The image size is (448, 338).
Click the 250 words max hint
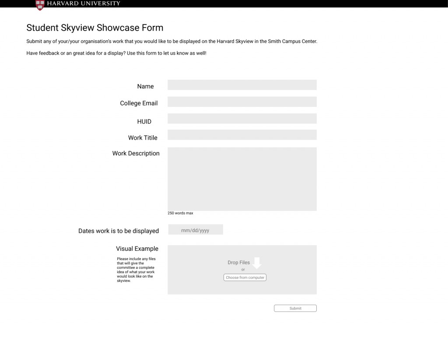coord(180,213)
